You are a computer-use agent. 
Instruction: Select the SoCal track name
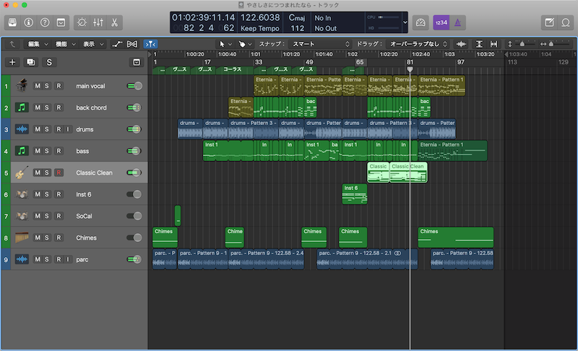pyautogui.click(x=84, y=216)
